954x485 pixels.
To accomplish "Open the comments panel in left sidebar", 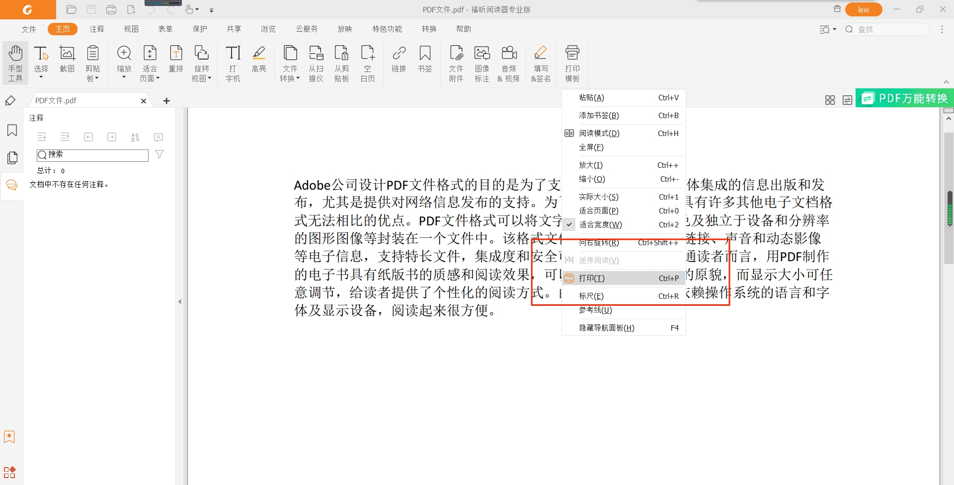I will tap(11, 185).
